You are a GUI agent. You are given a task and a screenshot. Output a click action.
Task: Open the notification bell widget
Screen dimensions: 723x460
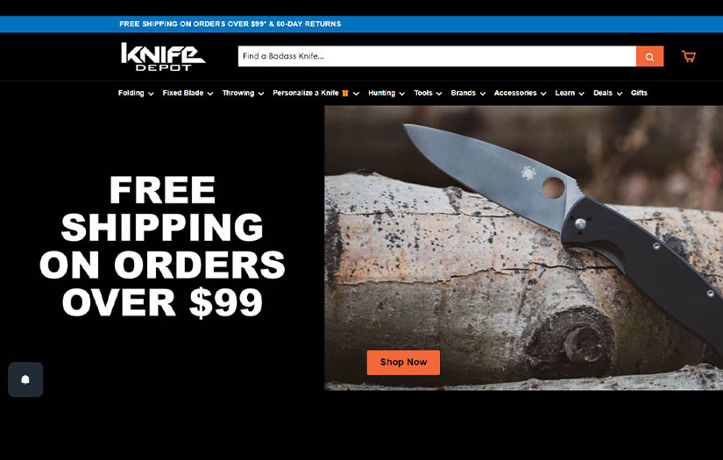25,379
